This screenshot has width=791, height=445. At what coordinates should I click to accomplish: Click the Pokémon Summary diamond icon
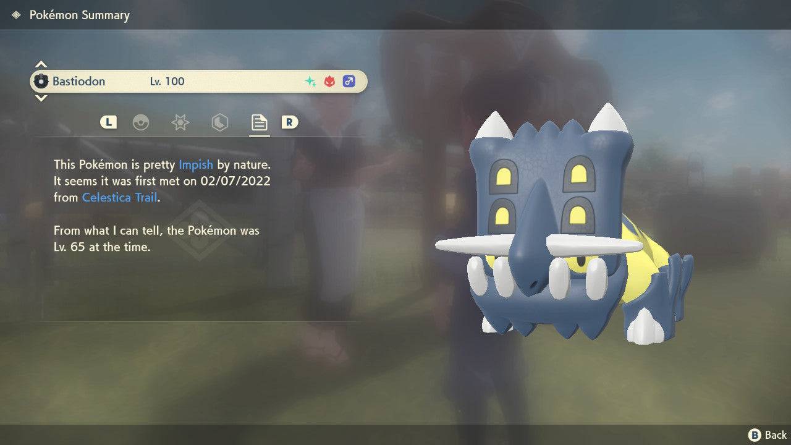[x=17, y=14]
